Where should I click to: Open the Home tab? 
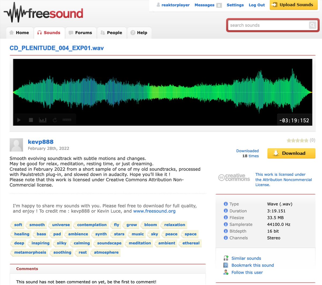click(19, 33)
